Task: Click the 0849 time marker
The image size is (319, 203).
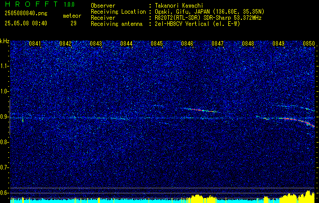Action: 278,44
